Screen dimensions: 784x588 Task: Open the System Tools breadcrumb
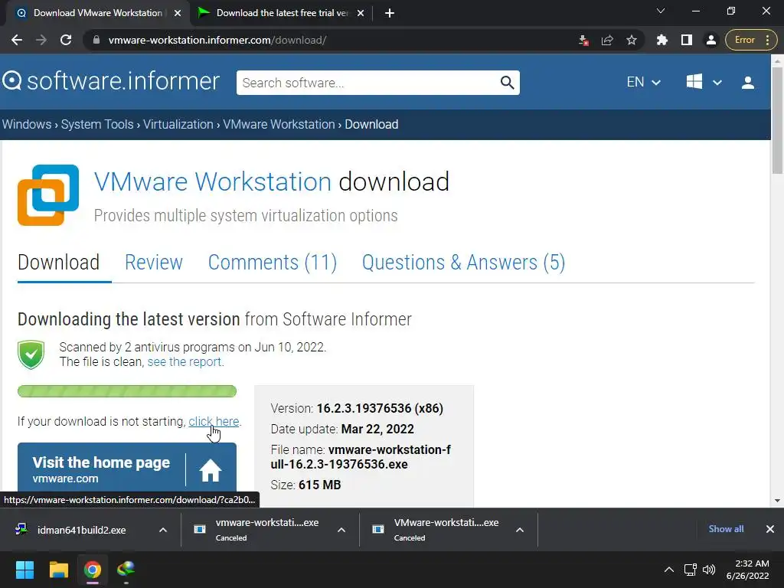point(97,124)
